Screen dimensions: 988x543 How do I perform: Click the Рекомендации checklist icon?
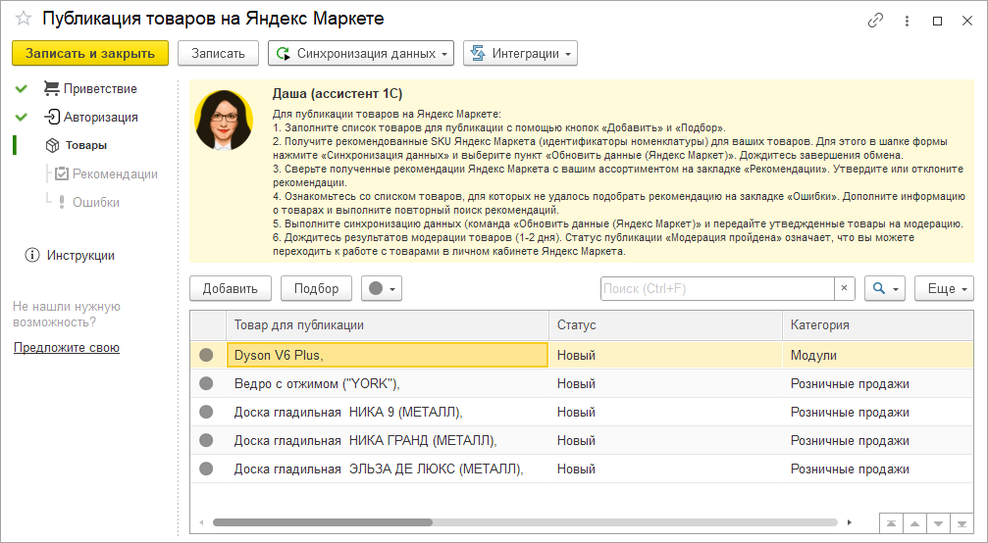pyautogui.click(x=61, y=173)
